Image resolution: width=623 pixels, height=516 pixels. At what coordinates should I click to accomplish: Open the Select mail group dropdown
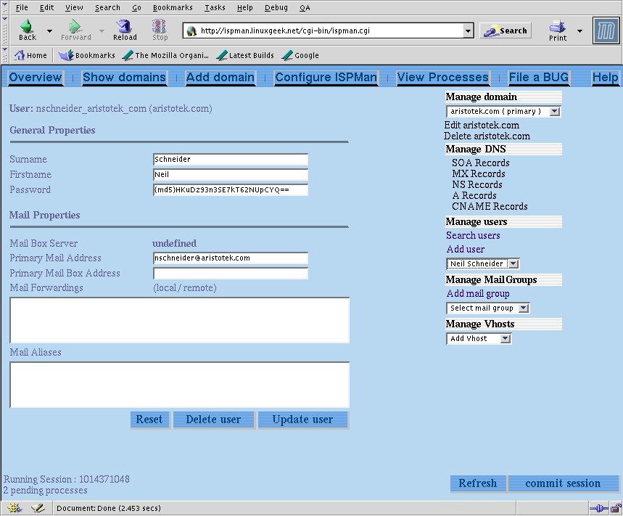(488, 308)
